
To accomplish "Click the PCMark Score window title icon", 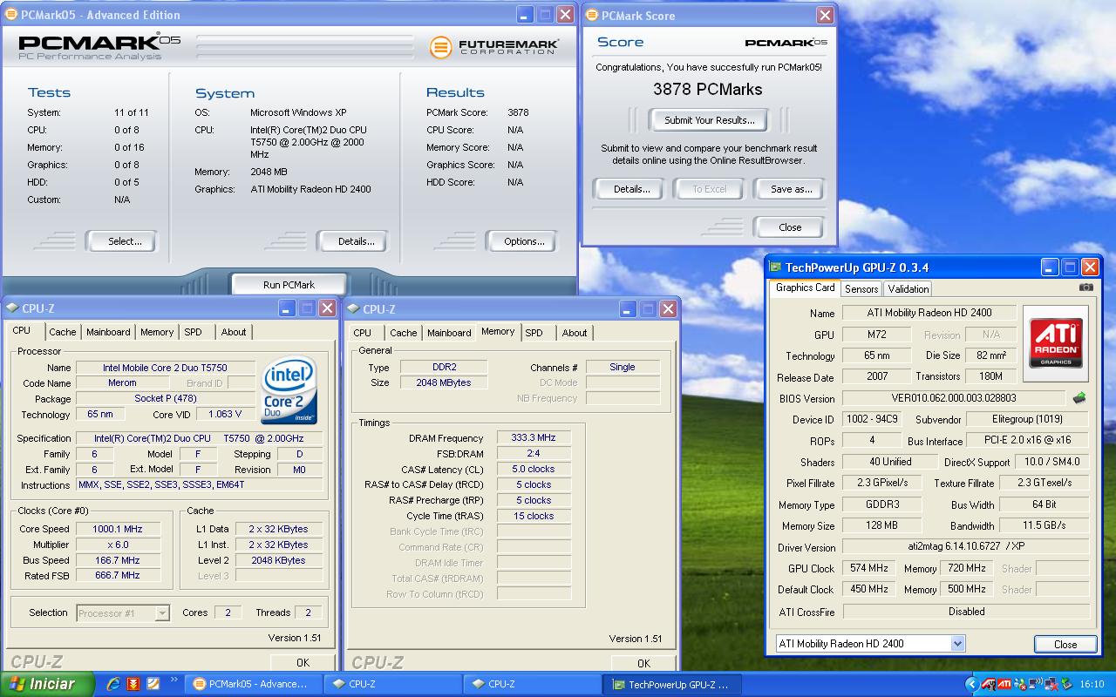I will click(591, 15).
